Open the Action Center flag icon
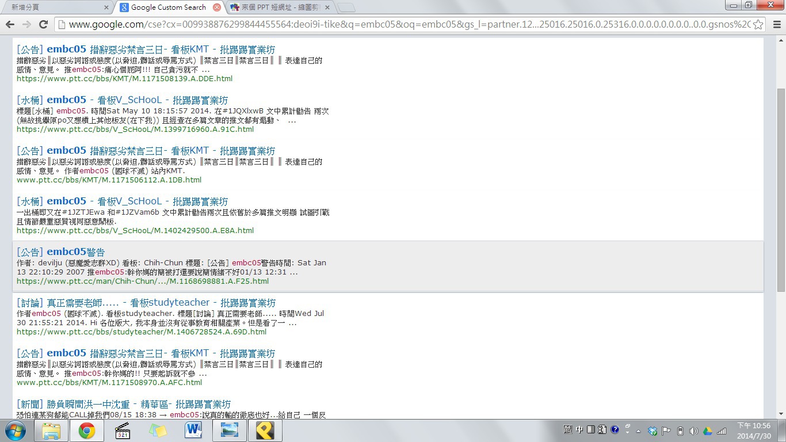 pyautogui.click(x=666, y=430)
